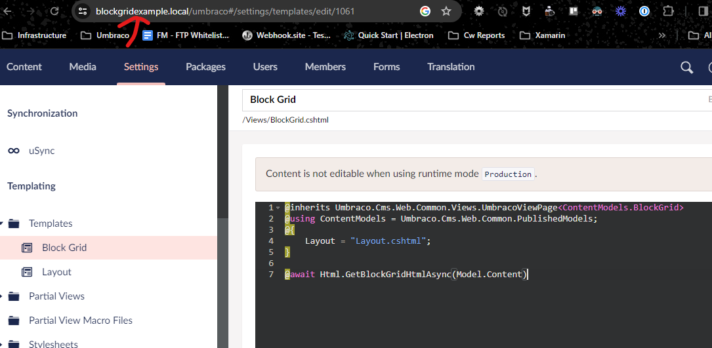Click the Production runtime mode label
This screenshot has width=712, height=348.
508,174
